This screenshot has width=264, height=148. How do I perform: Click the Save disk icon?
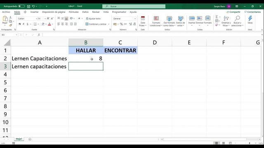click(28, 7)
